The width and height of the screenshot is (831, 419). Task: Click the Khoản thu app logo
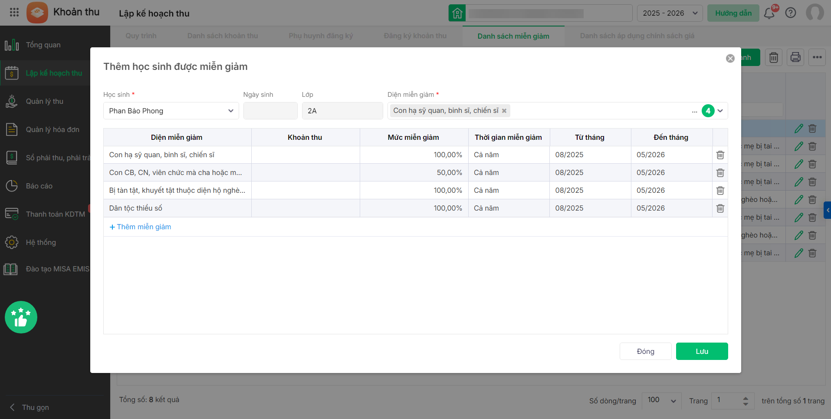coord(37,13)
